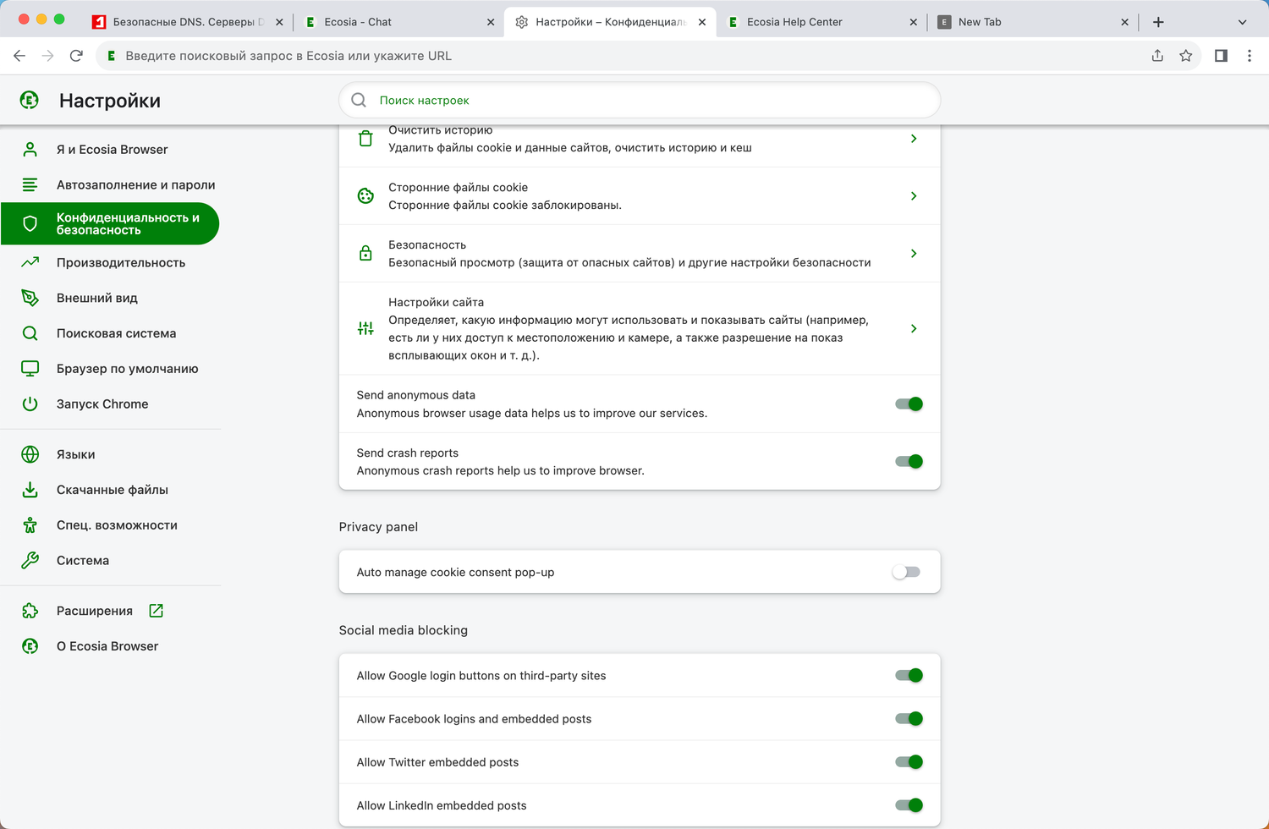This screenshot has height=829, width=1269.
Task: Click the reload page icon
Action: pos(76,56)
